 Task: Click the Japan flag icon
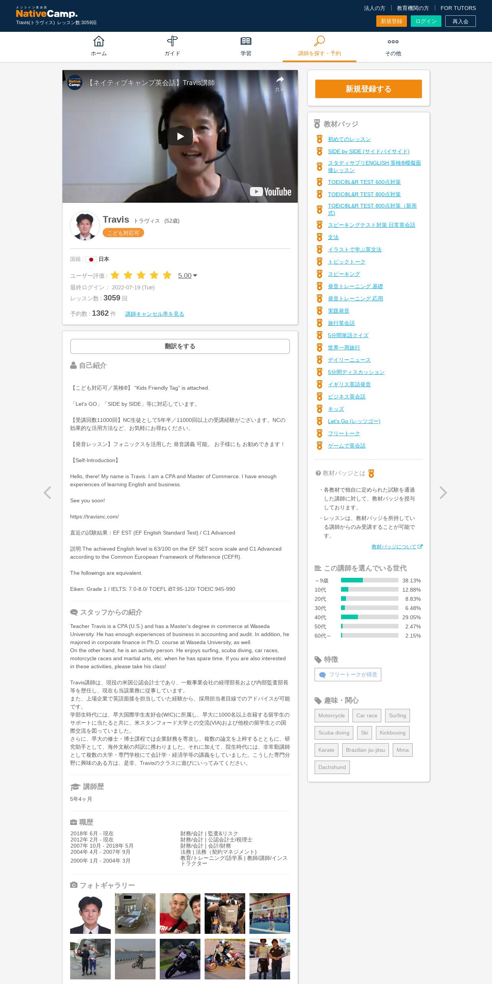pyautogui.click(x=91, y=259)
